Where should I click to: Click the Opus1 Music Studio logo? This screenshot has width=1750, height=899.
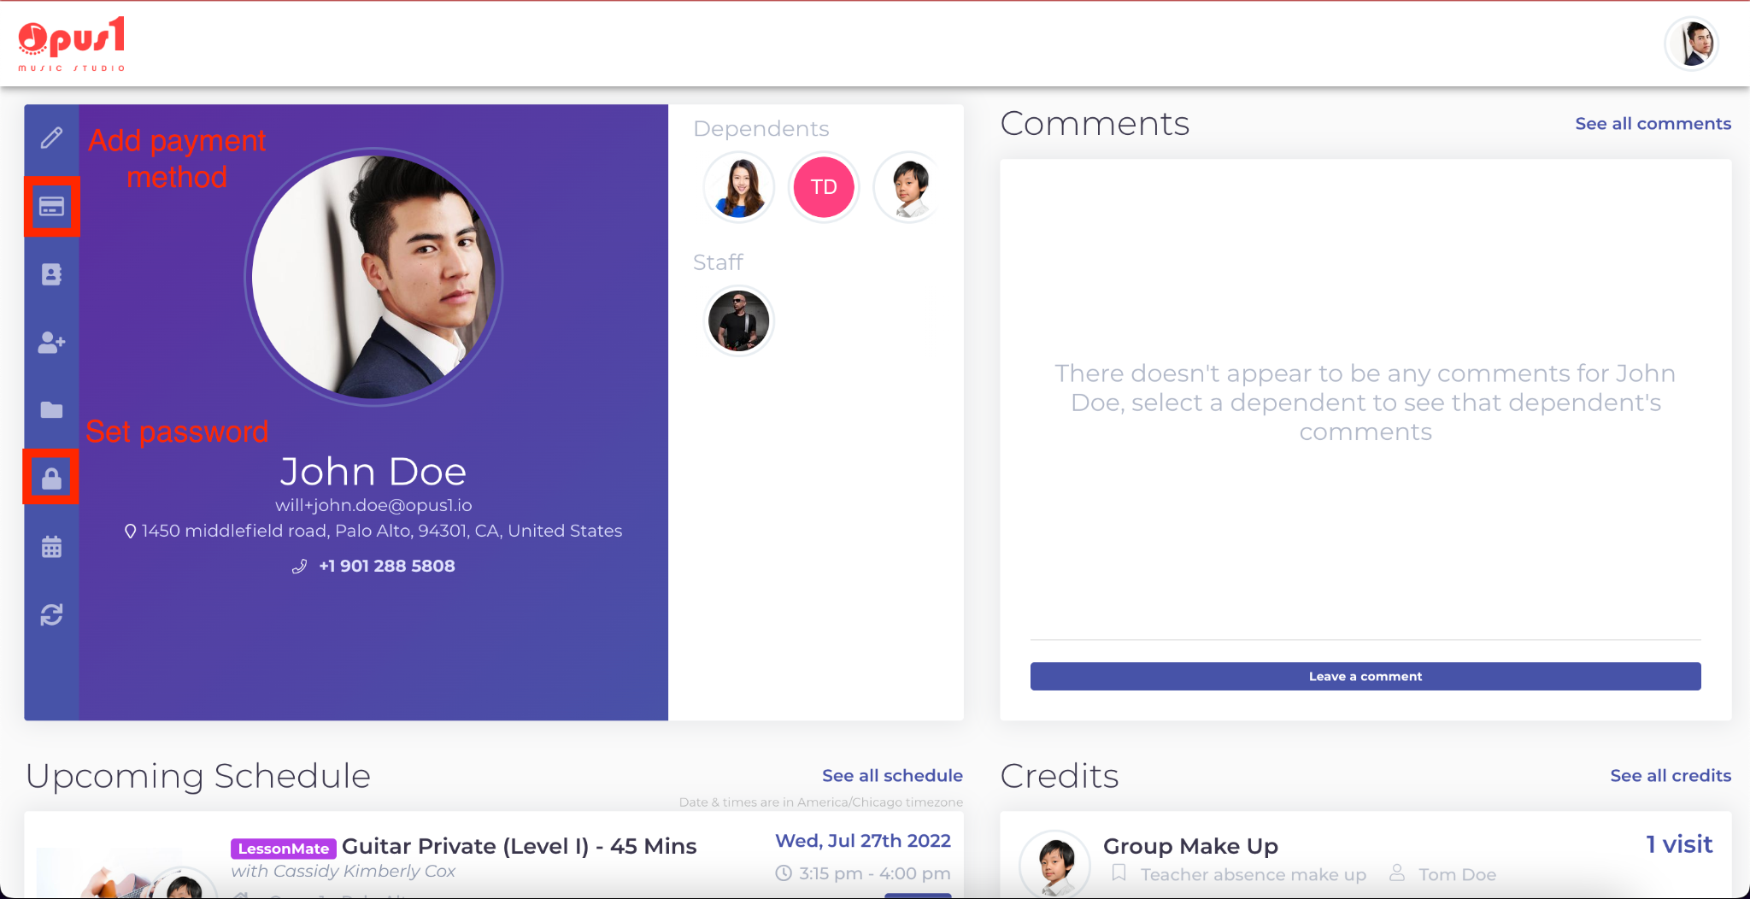pyautogui.click(x=73, y=44)
